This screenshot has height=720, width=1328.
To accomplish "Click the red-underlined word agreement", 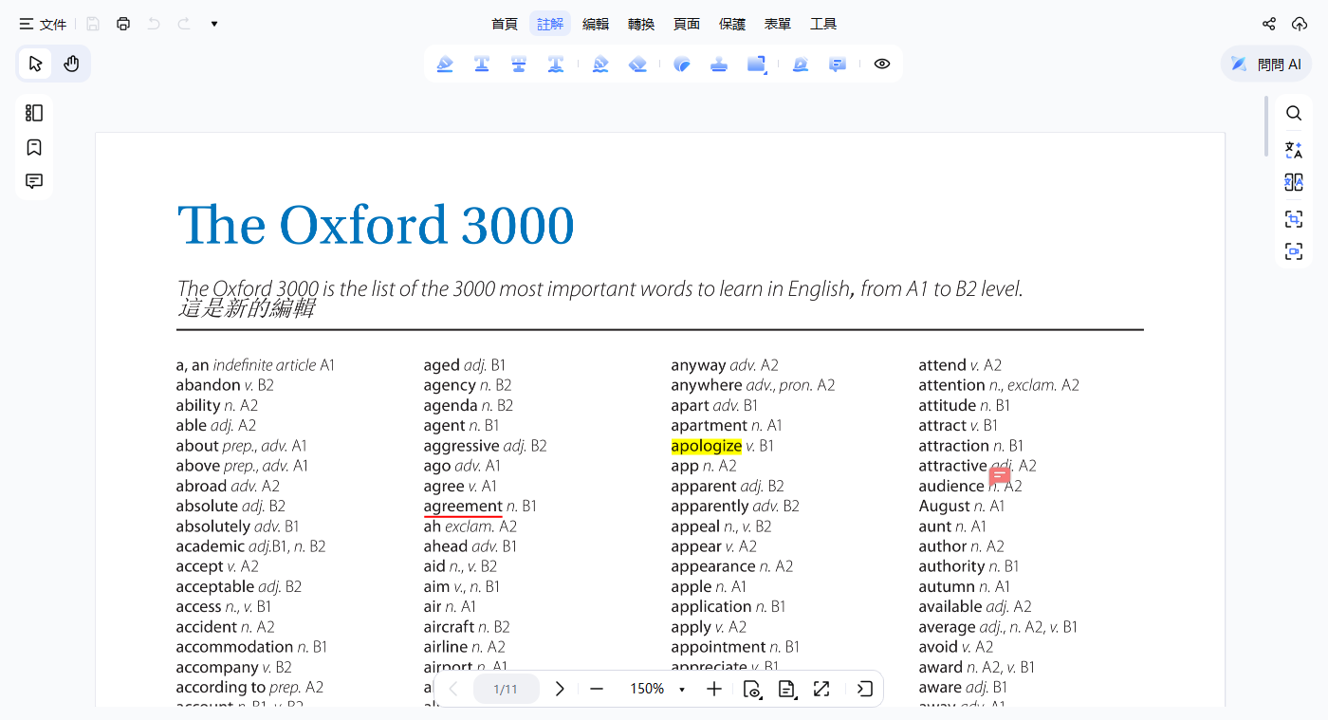I will click(463, 507).
